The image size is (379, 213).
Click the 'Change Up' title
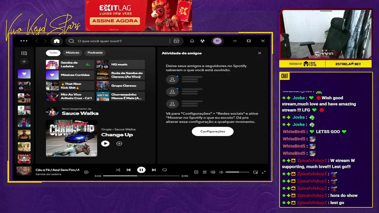coord(117,135)
